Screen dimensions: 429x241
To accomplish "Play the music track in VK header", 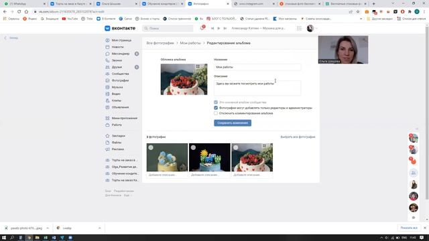I will pos(219,28).
